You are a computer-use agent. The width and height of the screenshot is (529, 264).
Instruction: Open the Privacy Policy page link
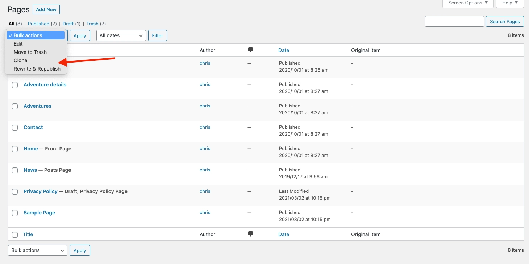click(41, 191)
